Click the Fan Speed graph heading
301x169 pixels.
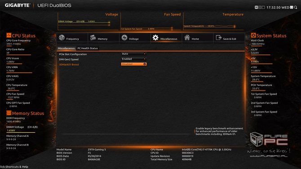click(173, 14)
